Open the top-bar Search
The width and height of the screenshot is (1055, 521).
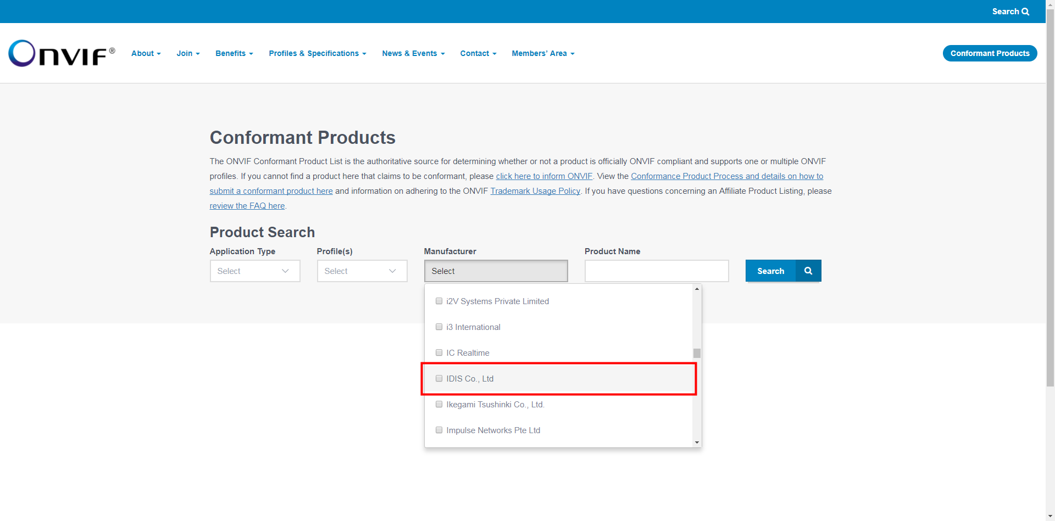(1010, 12)
